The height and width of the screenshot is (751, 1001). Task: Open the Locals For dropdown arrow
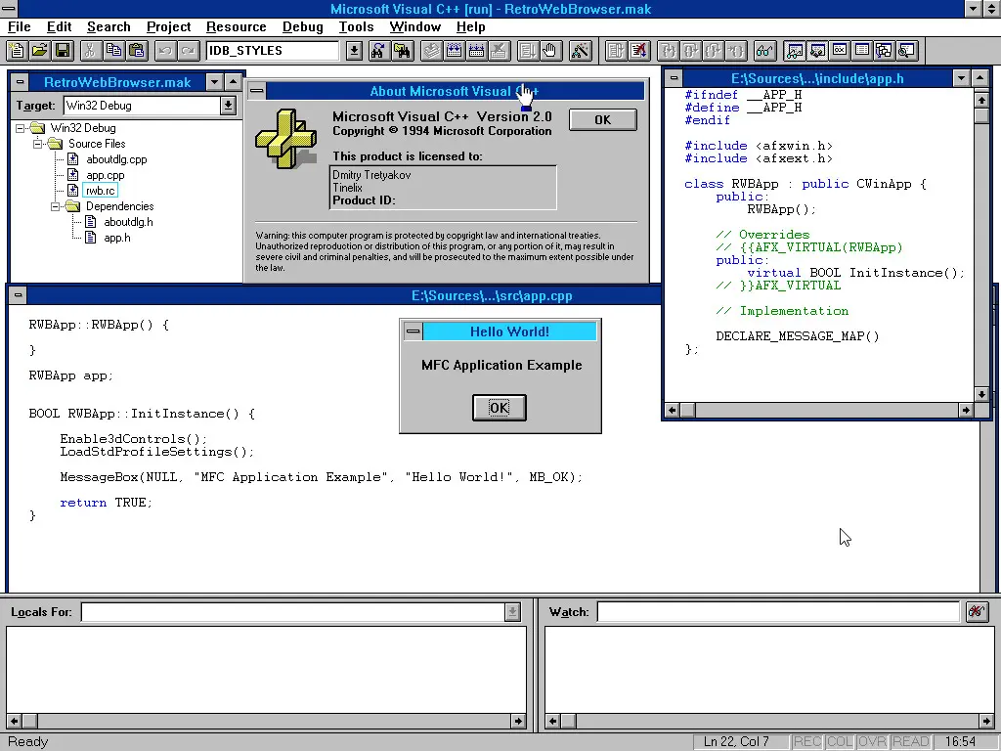coord(512,612)
